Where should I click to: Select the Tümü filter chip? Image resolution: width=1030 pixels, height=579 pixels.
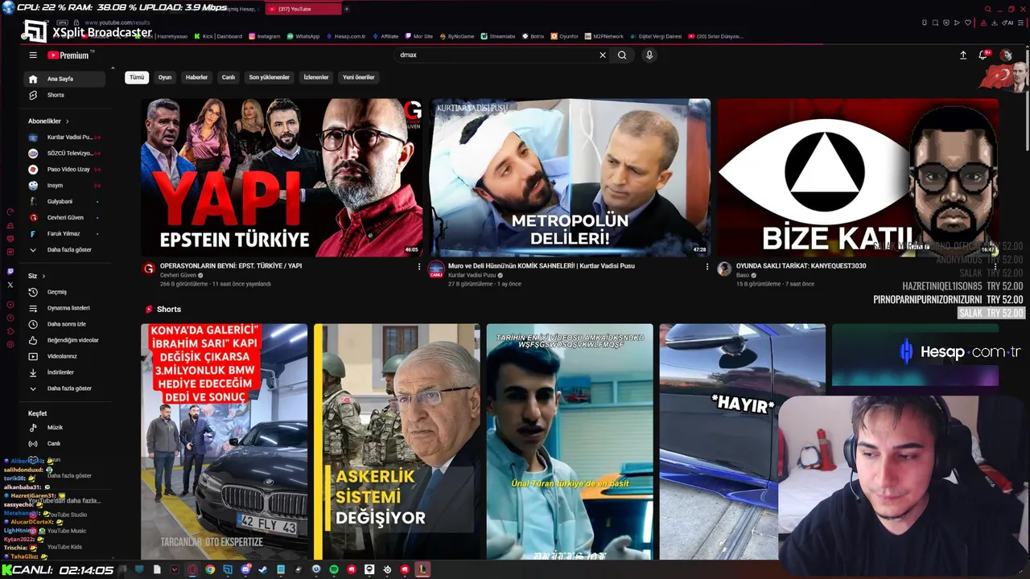point(137,77)
